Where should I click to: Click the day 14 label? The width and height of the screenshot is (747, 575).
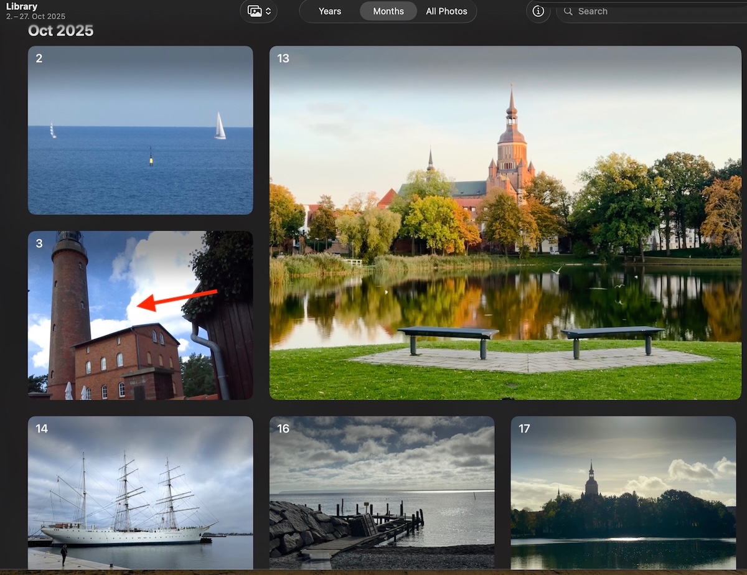[42, 429]
